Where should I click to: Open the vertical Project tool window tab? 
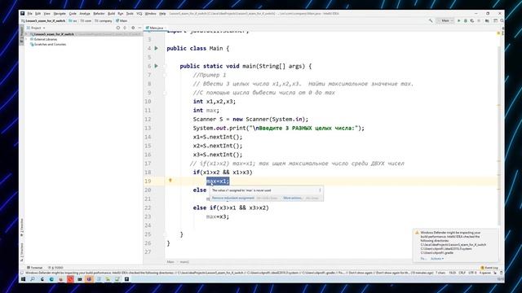point(22,34)
